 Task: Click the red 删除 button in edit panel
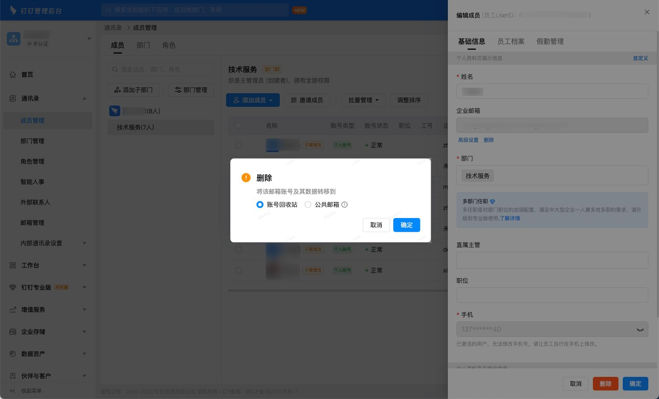click(x=605, y=384)
